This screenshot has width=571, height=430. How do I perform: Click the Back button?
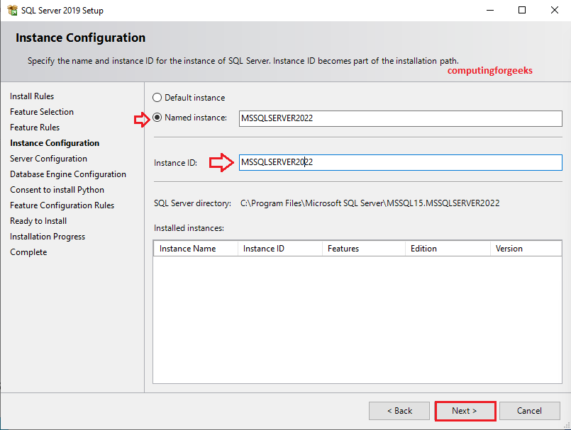(399, 411)
